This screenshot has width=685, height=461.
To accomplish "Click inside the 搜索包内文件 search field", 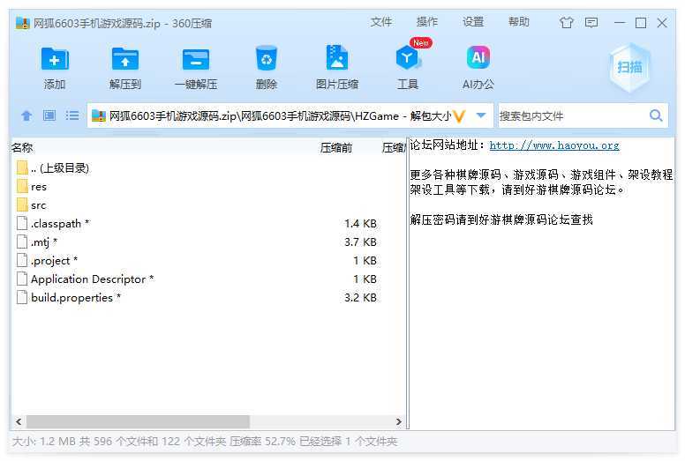I will (x=572, y=115).
